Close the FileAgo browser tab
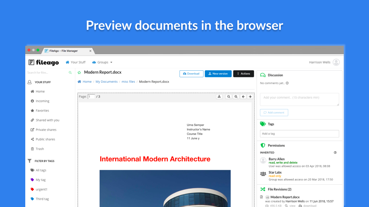 tap(90, 51)
